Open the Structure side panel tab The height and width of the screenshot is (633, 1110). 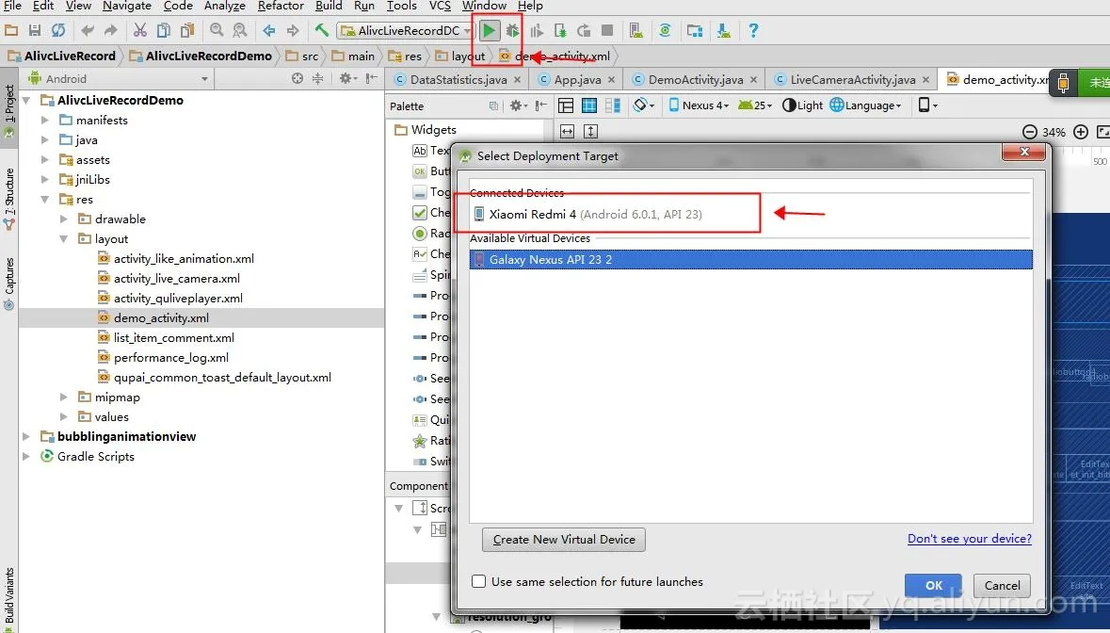9,200
